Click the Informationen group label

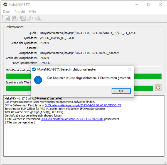tap(14, 27)
